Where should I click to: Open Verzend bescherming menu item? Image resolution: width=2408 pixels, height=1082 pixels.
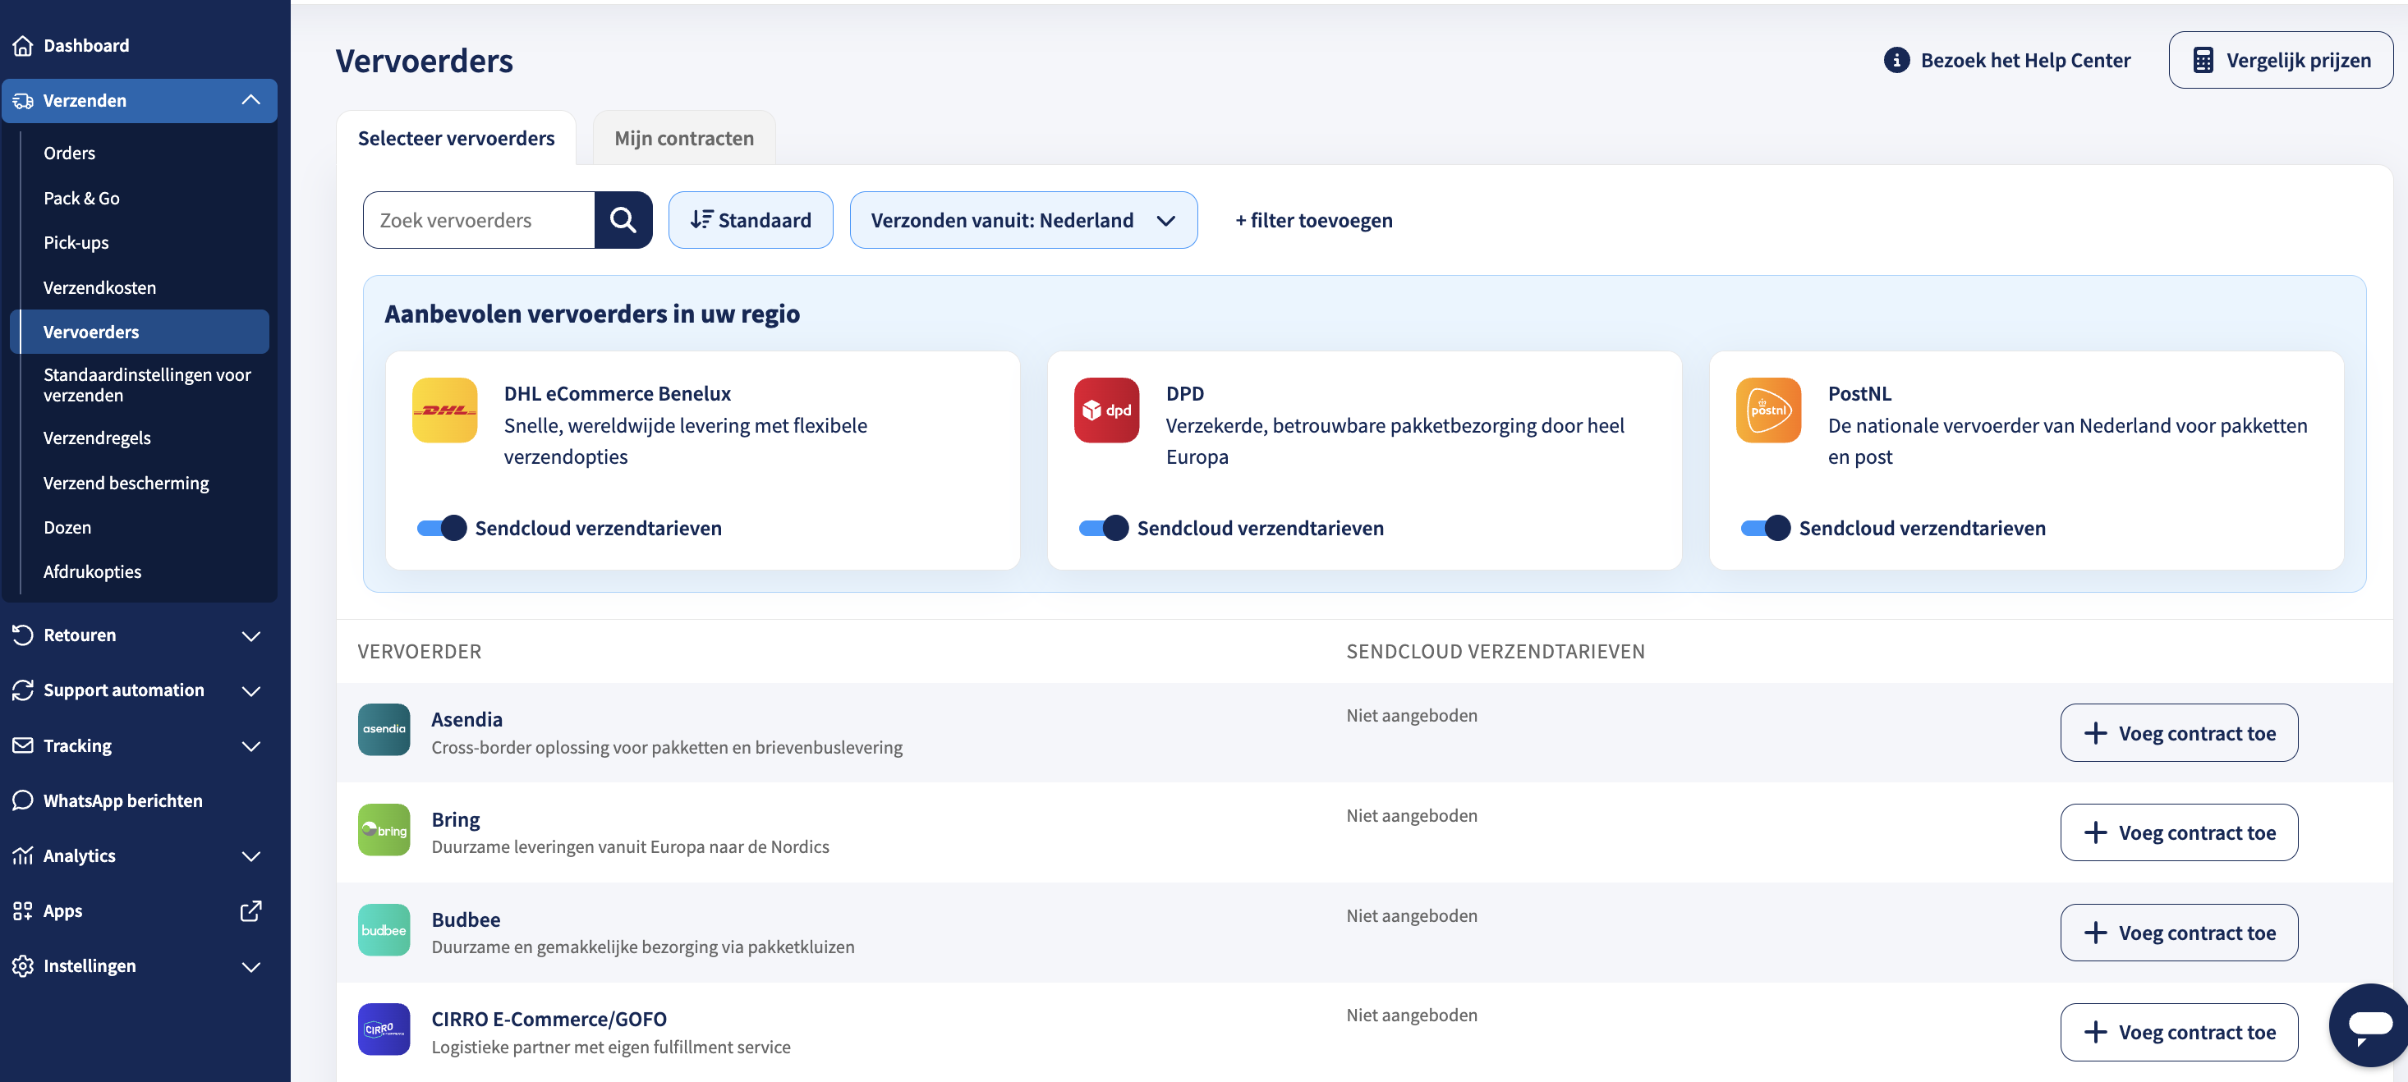tap(126, 482)
